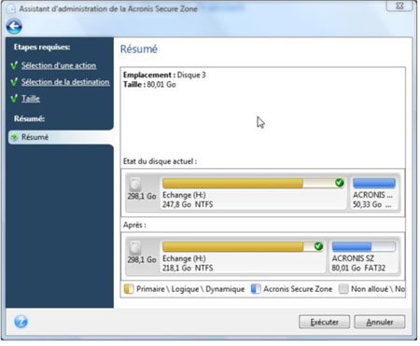Click the 247,8 Go NTFS text
The image size is (420, 346).
[x=188, y=204]
